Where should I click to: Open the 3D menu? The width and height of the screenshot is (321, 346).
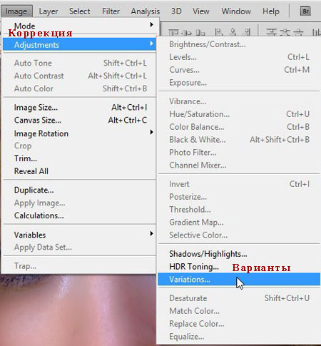click(x=176, y=11)
